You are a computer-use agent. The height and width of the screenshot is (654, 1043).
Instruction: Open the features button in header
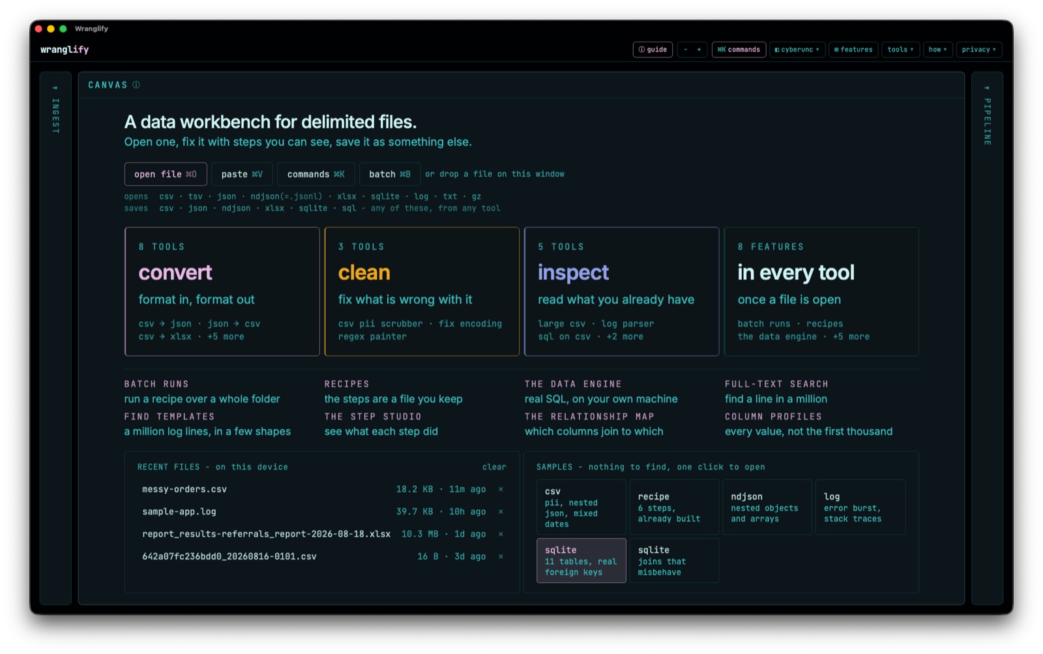(x=853, y=50)
